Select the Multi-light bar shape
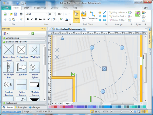Viewport: 153px width, 115px height. click(x=8, y=67)
